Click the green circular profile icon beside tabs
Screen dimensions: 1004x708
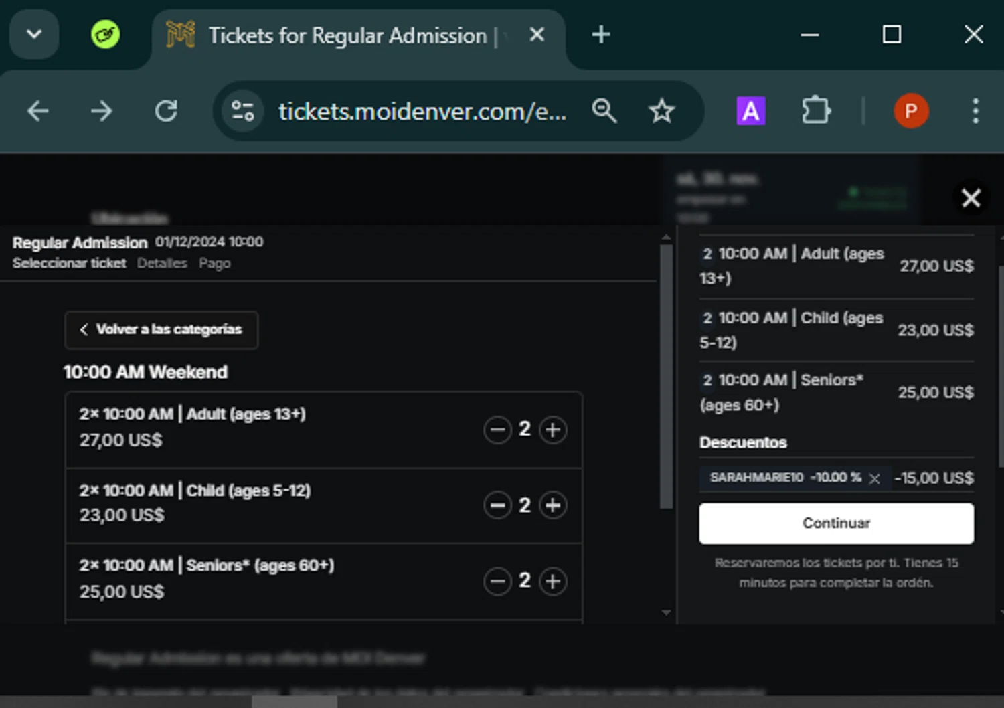[x=105, y=34]
